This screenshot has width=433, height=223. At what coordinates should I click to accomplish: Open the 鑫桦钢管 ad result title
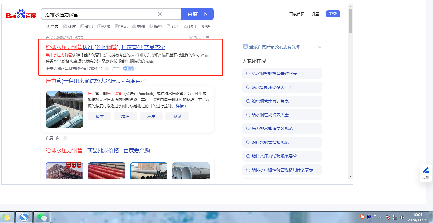(x=105, y=47)
